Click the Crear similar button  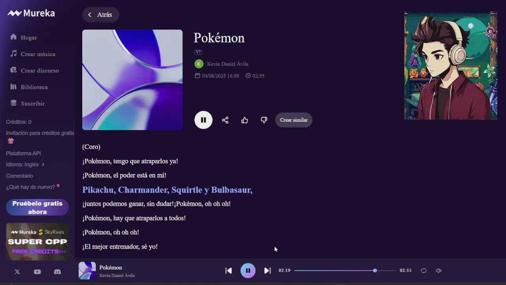tap(294, 120)
